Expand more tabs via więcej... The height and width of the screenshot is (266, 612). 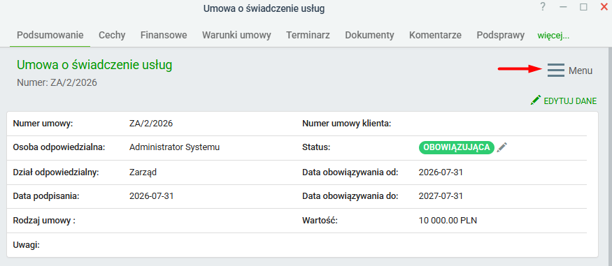point(553,36)
